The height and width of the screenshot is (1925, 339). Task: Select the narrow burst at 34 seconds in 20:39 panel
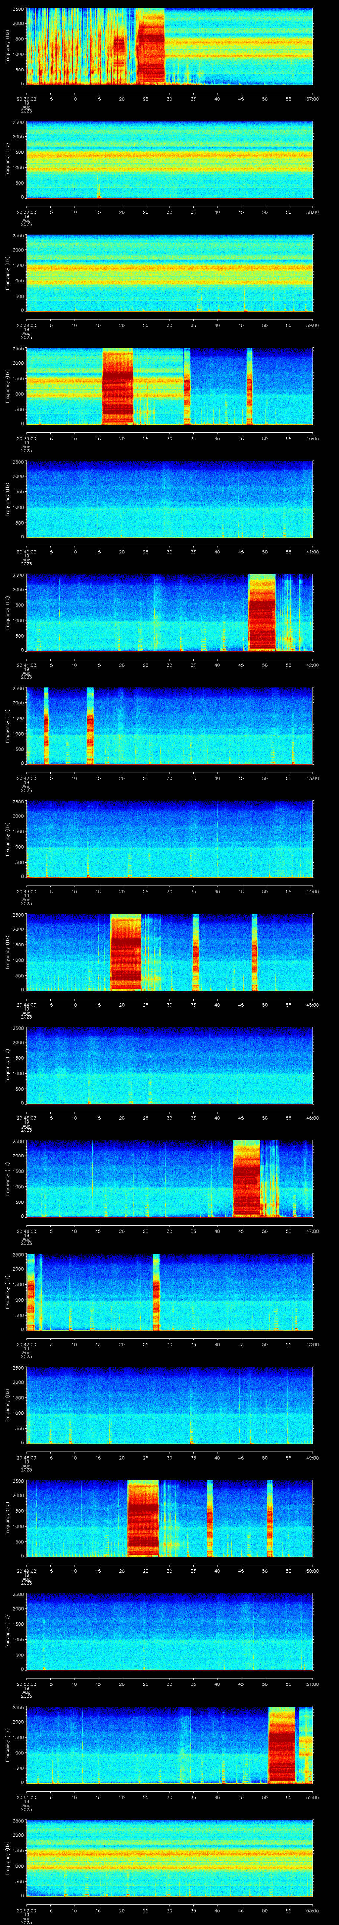pyautogui.click(x=187, y=386)
